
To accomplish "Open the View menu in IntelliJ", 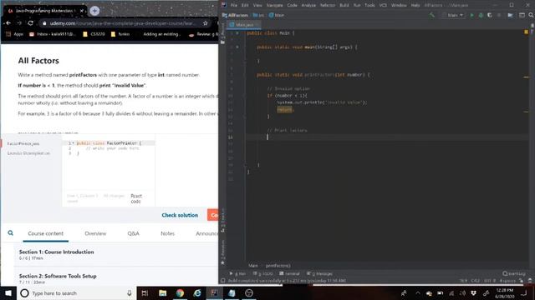I will tap(257, 5).
